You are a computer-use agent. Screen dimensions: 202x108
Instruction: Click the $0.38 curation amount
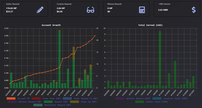pyautogui.click(x=59, y=12)
